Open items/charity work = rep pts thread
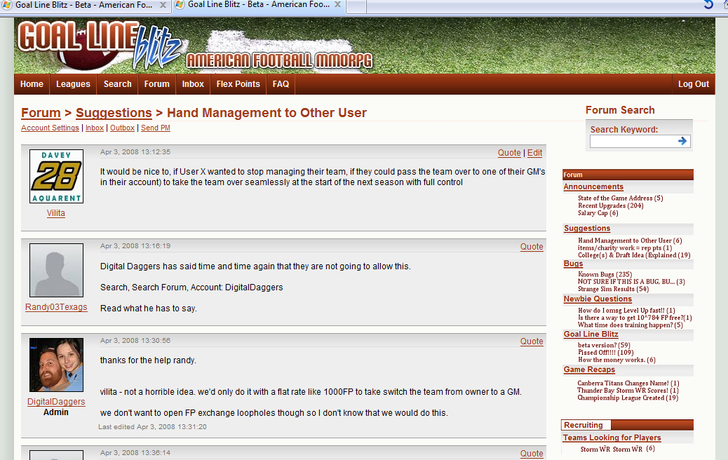 [624, 248]
